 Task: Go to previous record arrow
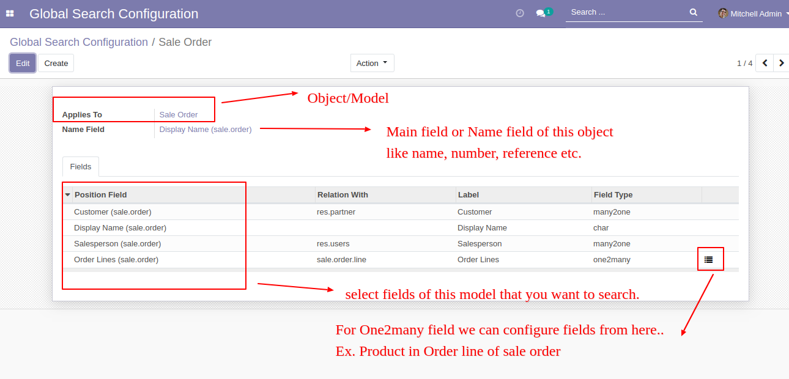click(765, 63)
